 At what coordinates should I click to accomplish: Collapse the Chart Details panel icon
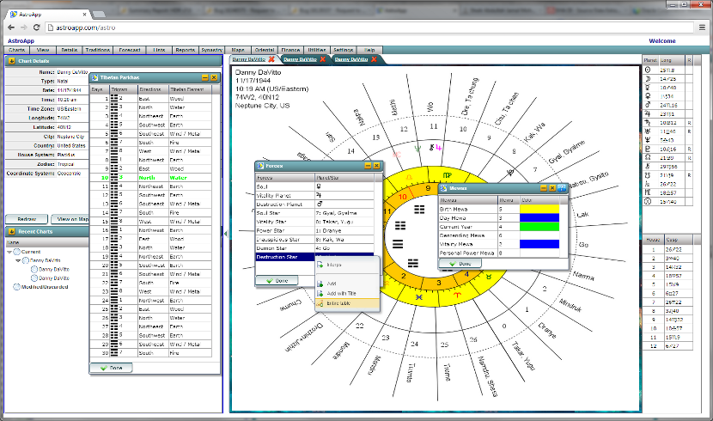point(11,61)
